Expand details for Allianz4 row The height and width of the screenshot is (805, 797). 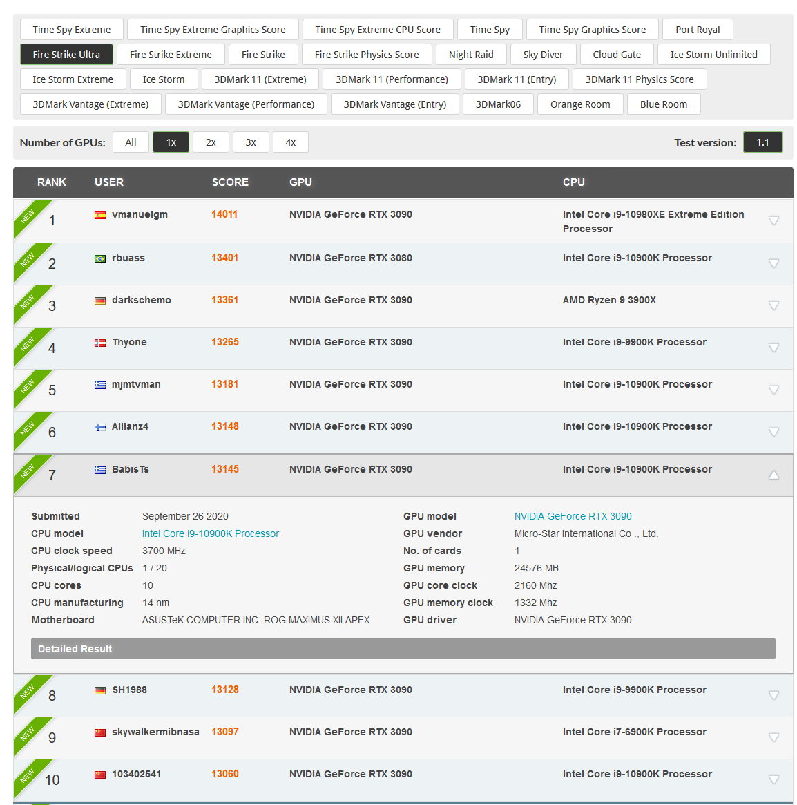774,432
